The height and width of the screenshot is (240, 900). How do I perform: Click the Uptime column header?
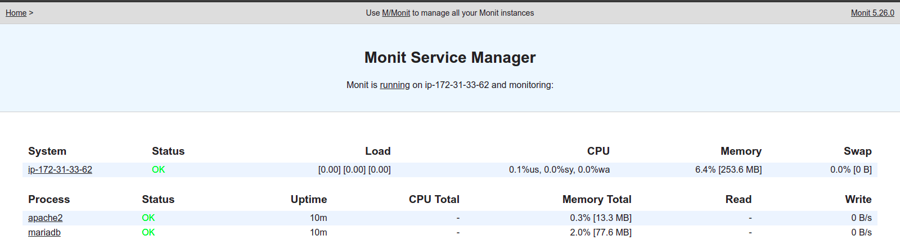click(x=309, y=199)
